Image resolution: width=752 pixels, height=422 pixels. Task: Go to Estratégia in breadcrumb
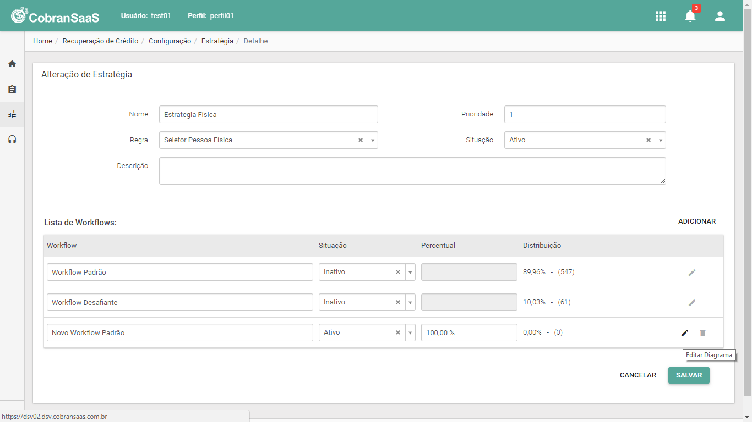click(x=217, y=41)
